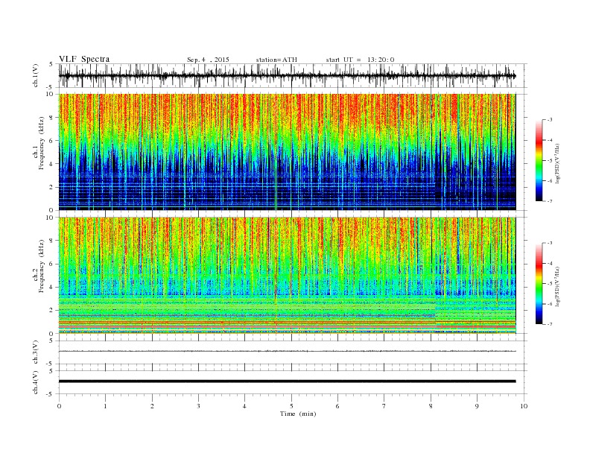Click the color scale bar beside ch.1 spectrogram

click(539, 161)
